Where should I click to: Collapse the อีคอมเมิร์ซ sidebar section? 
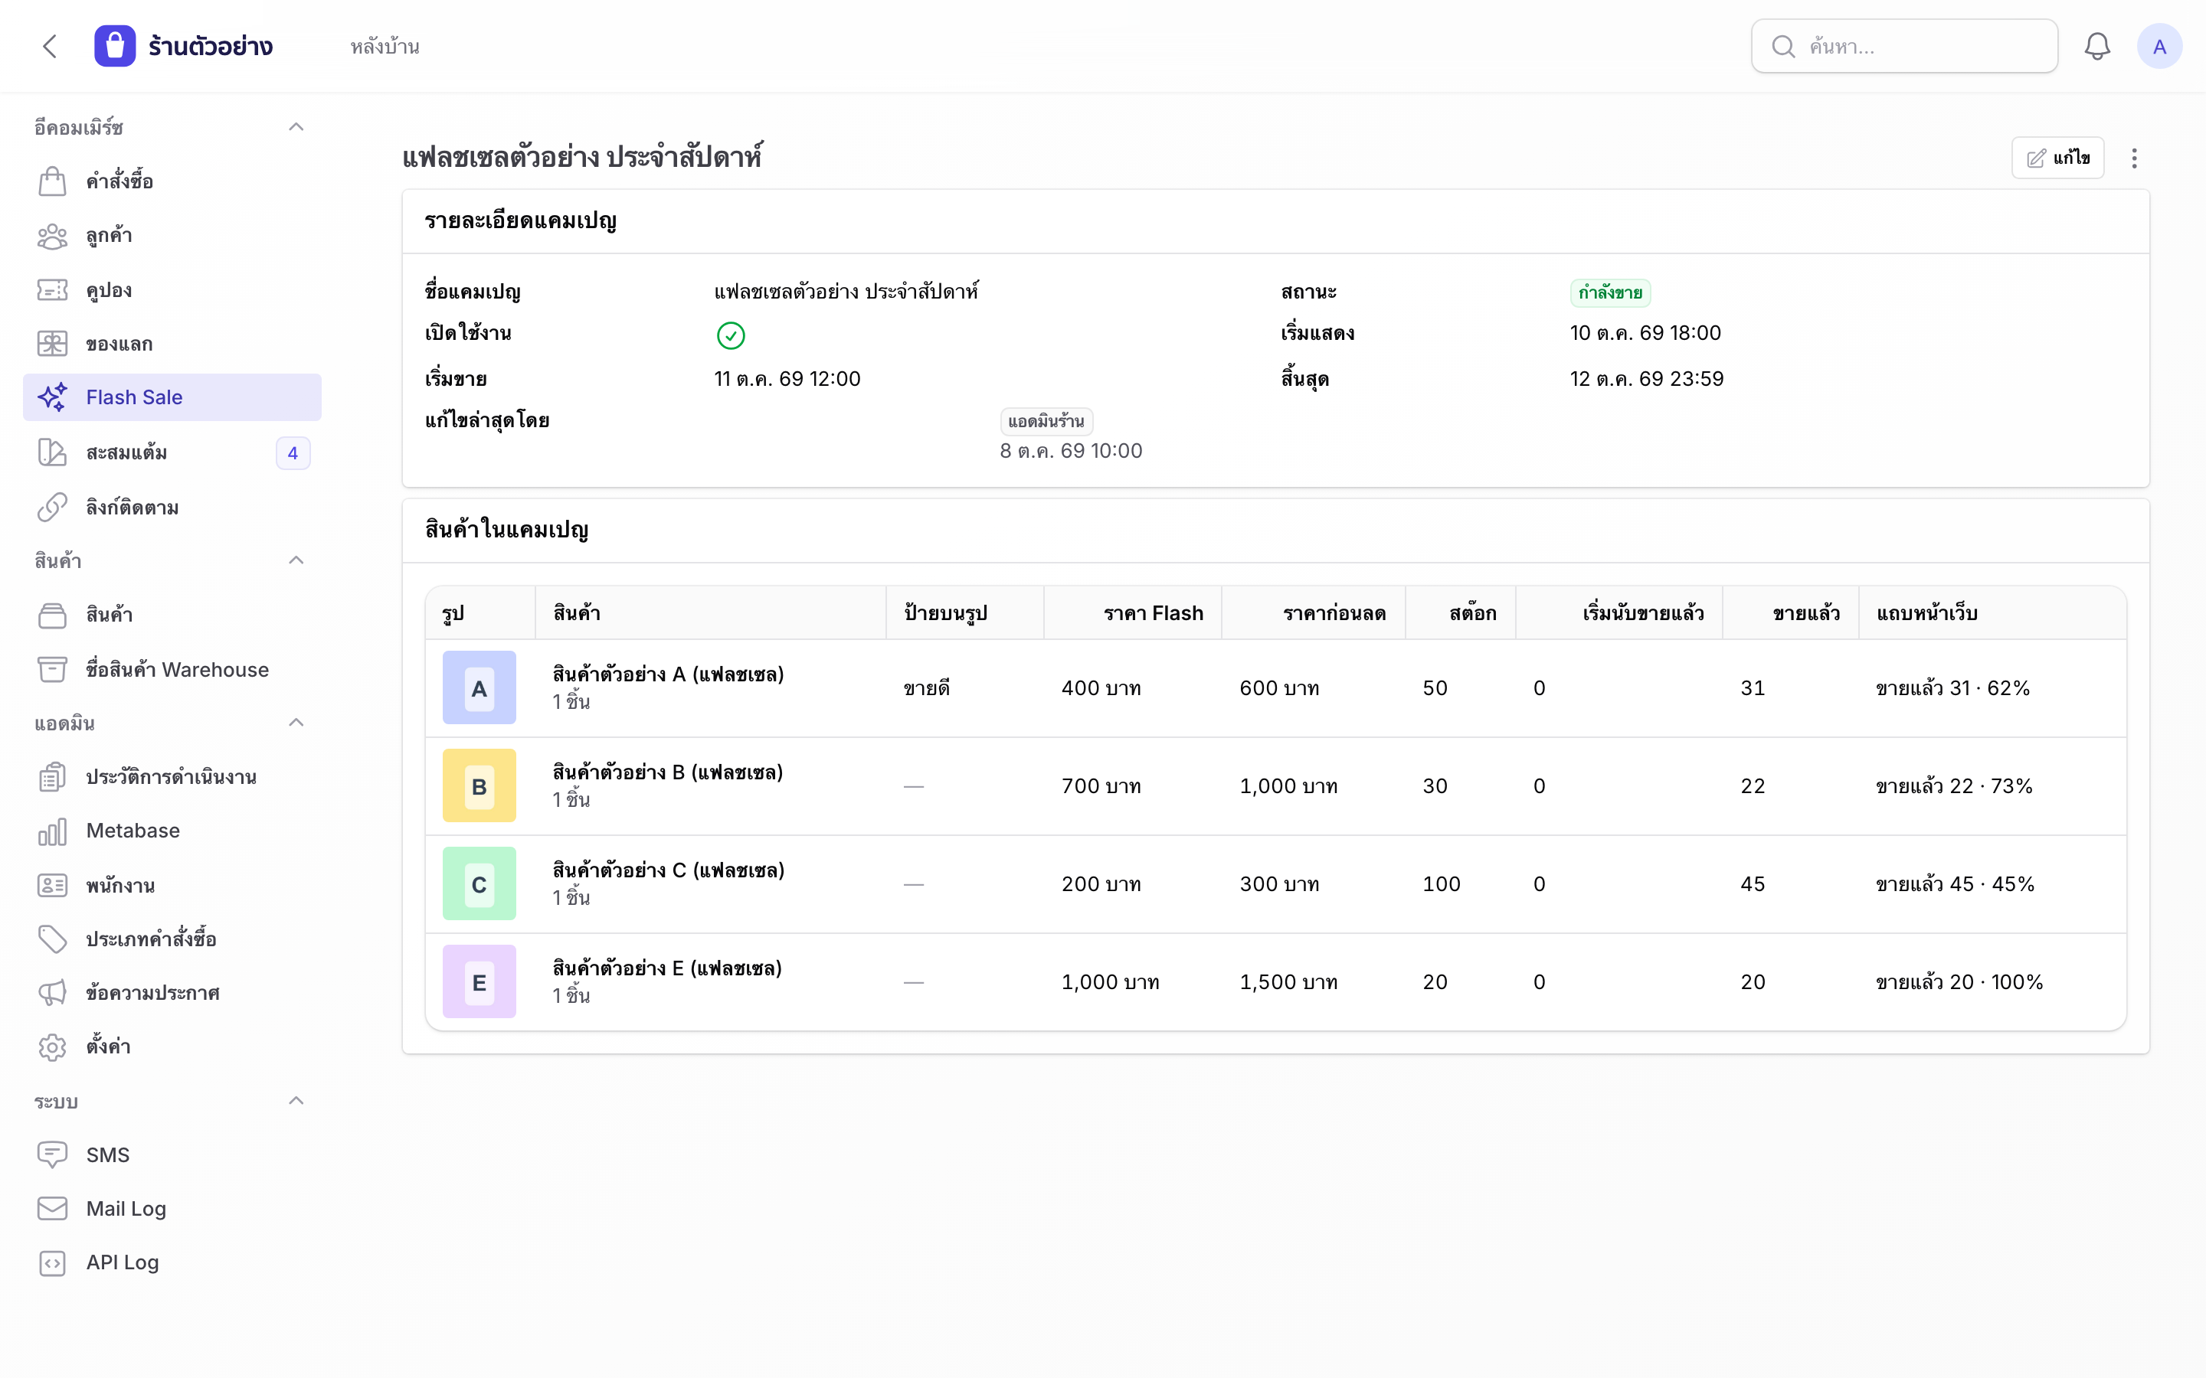pyautogui.click(x=296, y=126)
